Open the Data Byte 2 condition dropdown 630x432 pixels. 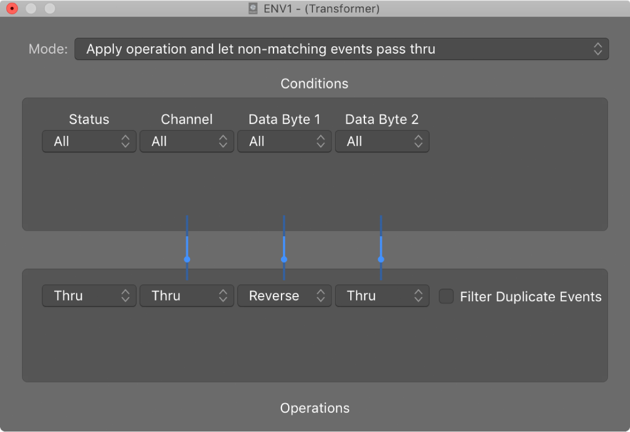382,142
